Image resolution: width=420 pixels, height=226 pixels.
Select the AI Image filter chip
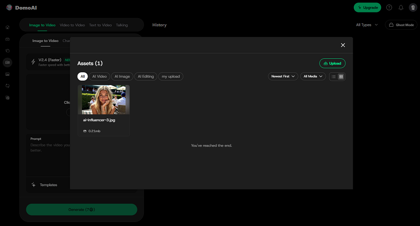pyautogui.click(x=122, y=77)
